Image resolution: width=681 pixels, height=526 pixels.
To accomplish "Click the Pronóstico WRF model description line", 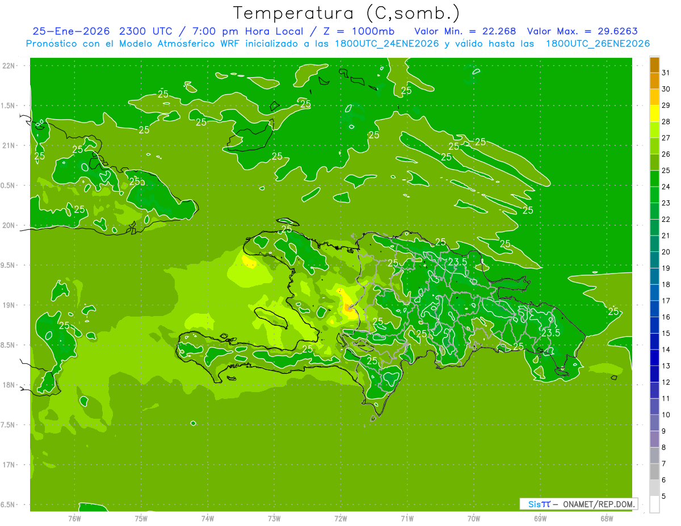I will click(338, 44).
